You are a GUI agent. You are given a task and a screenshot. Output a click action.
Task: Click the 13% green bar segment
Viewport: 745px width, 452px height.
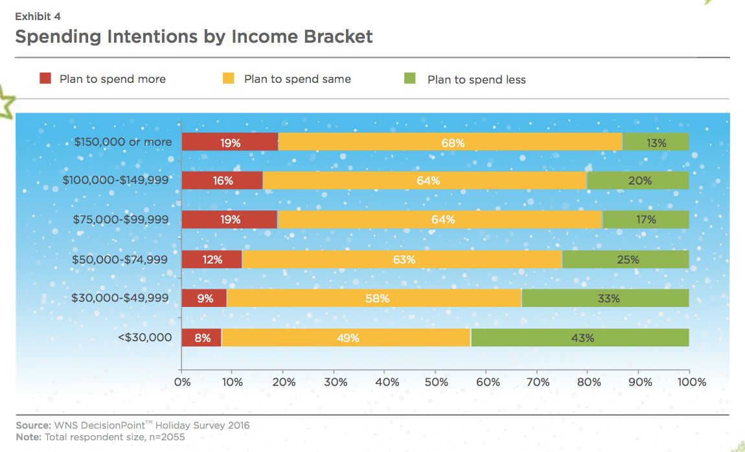pos(656,142)
